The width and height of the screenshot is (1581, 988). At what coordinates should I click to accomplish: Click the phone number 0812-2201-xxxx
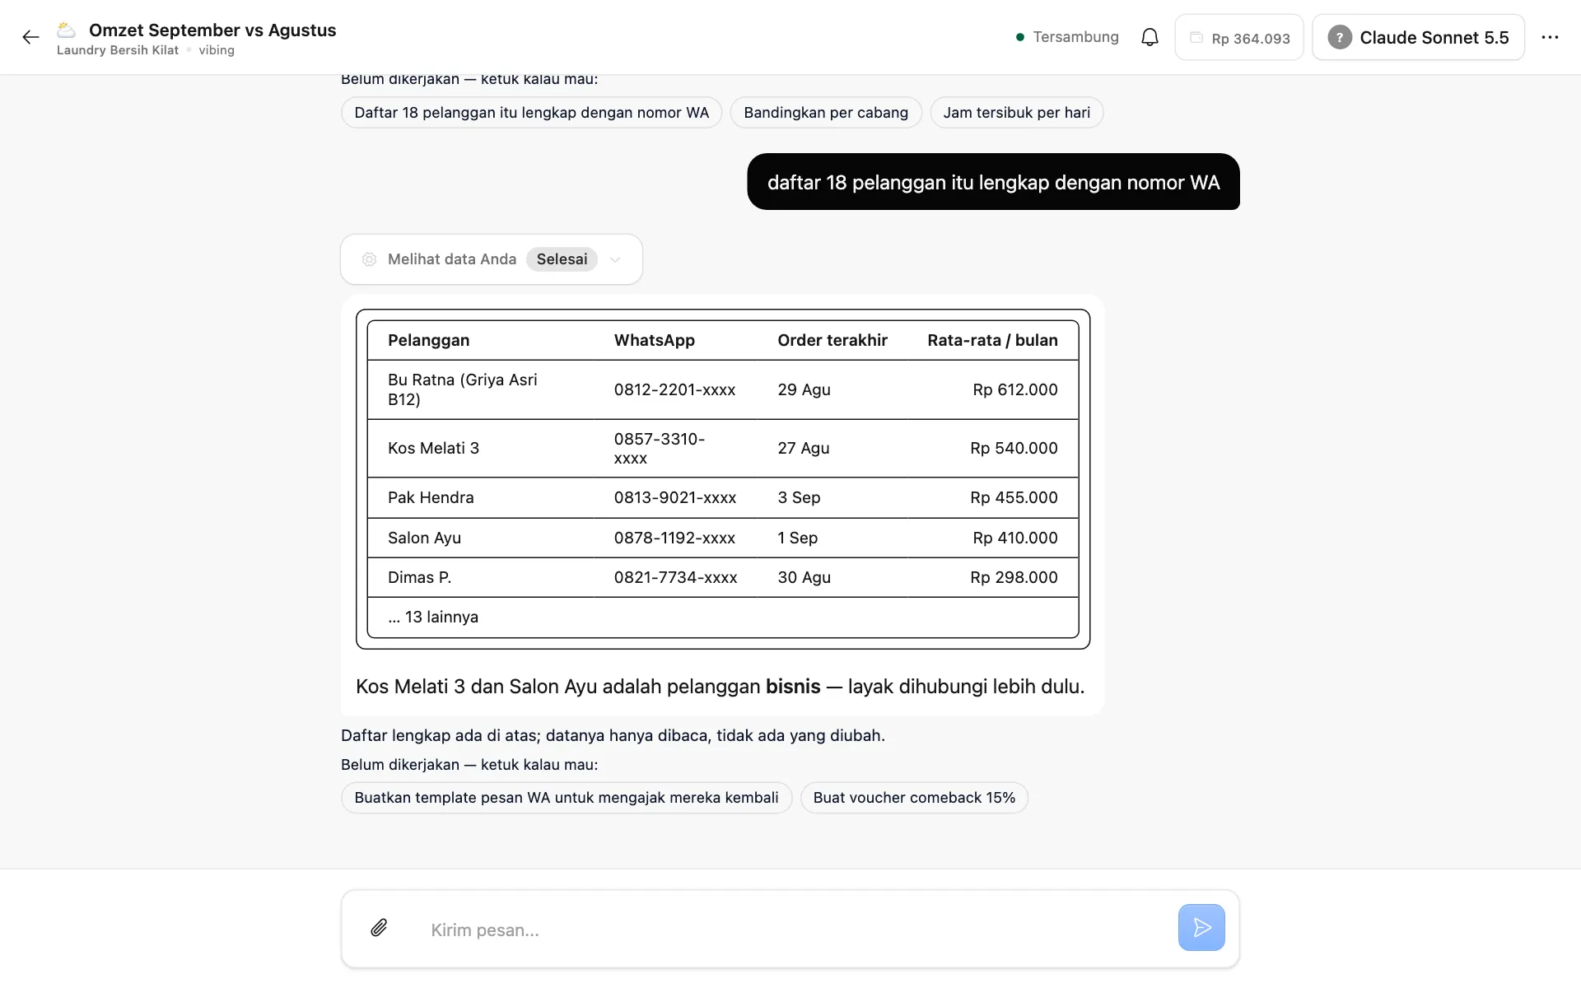pos(674,389)
